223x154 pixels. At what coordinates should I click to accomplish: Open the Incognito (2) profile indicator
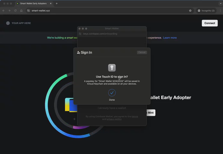pyautogui.click(x=206, y=11)
